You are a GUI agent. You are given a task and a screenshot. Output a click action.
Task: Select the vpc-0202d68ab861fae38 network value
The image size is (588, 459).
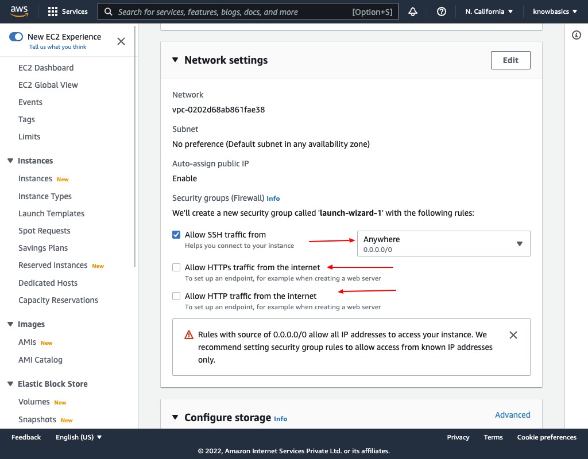(218, 110)
